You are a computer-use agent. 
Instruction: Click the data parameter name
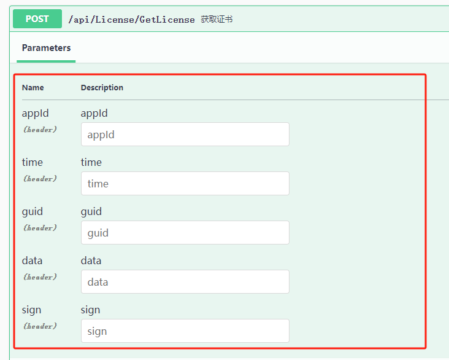32,260
